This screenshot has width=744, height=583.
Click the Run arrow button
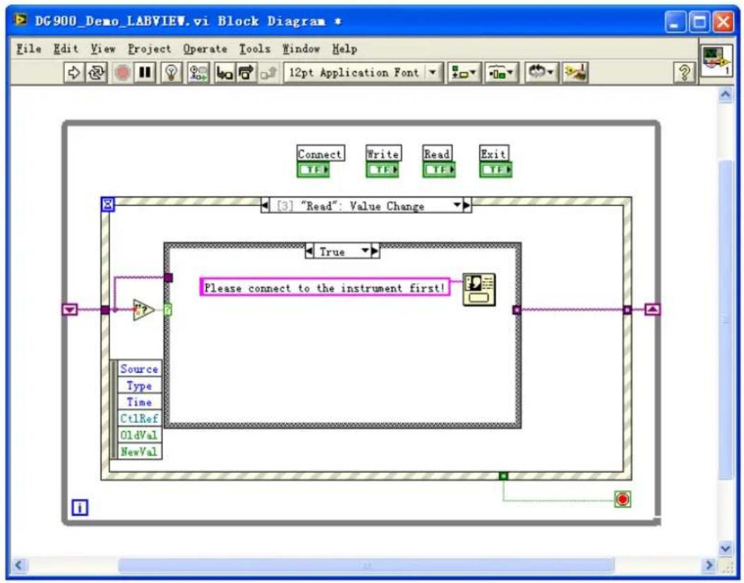[74, 73]
